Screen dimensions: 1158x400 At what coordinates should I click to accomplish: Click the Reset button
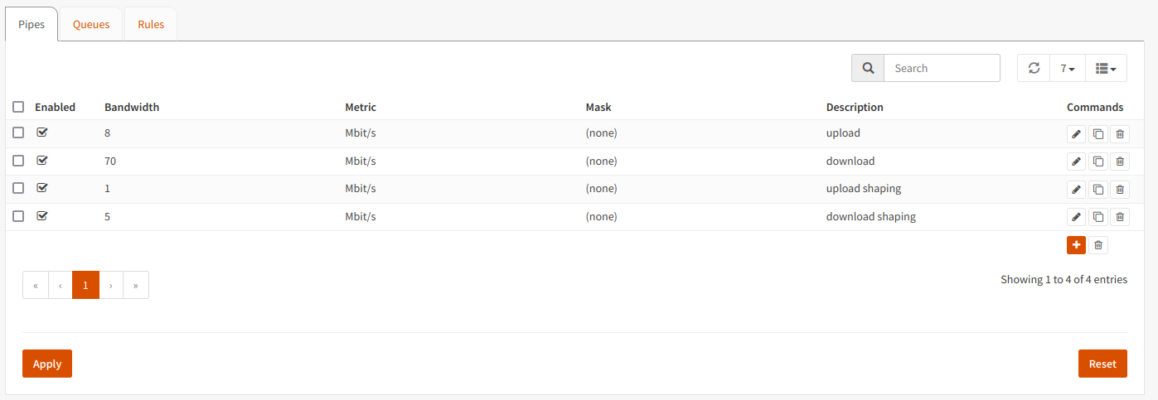click(1102, 364)
